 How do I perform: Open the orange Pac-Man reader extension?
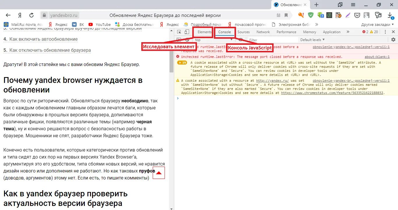339,15
